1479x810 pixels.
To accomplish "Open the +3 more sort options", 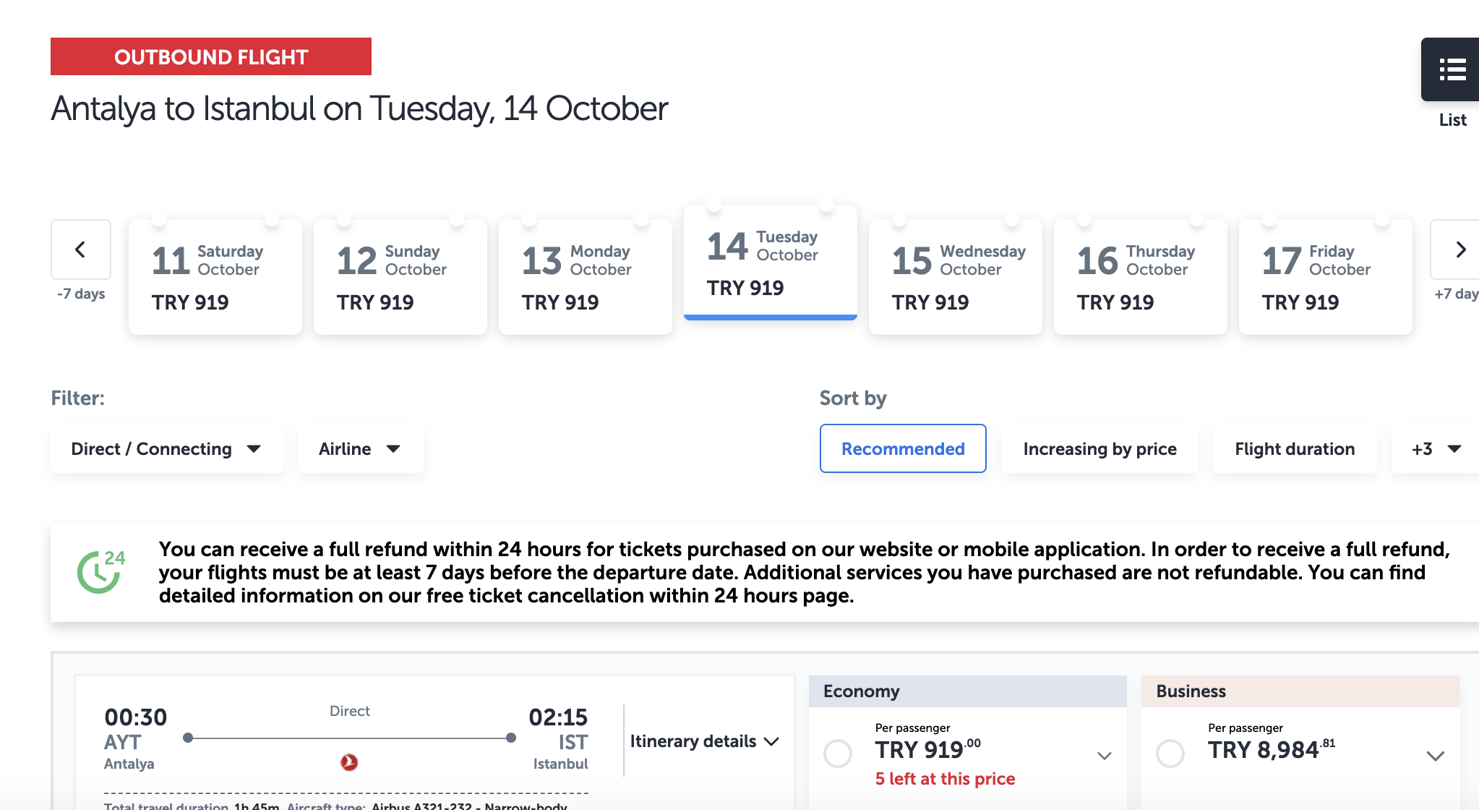I will click(1436, 449).
